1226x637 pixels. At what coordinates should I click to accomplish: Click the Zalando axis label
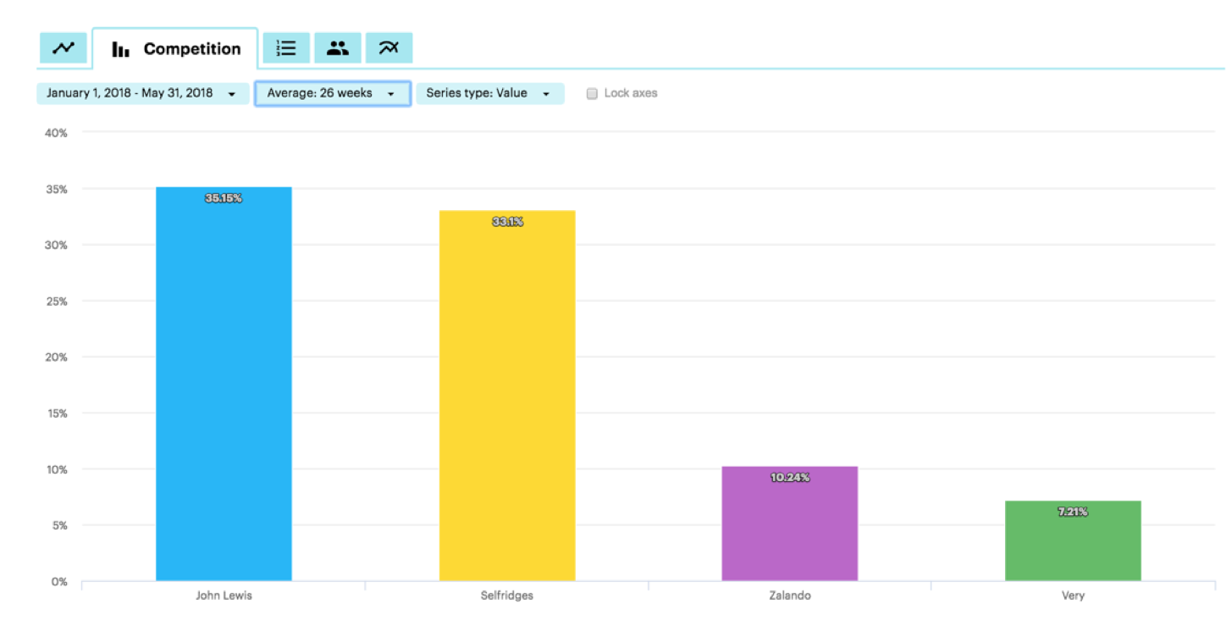click(790, 595)
